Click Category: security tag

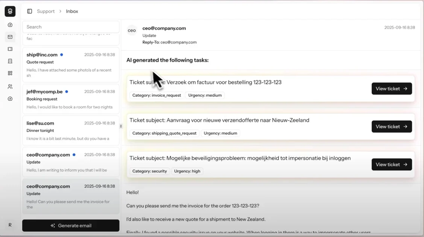pyautogui.click(x=150, y=171)
